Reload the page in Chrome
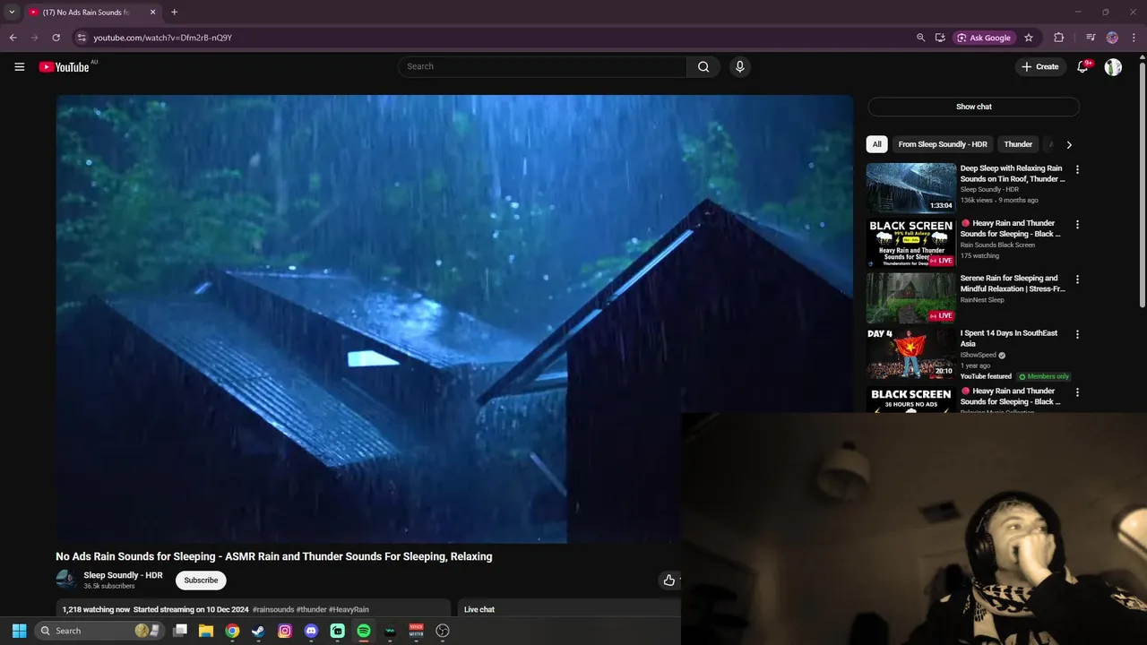 click(x=56, y=38)
